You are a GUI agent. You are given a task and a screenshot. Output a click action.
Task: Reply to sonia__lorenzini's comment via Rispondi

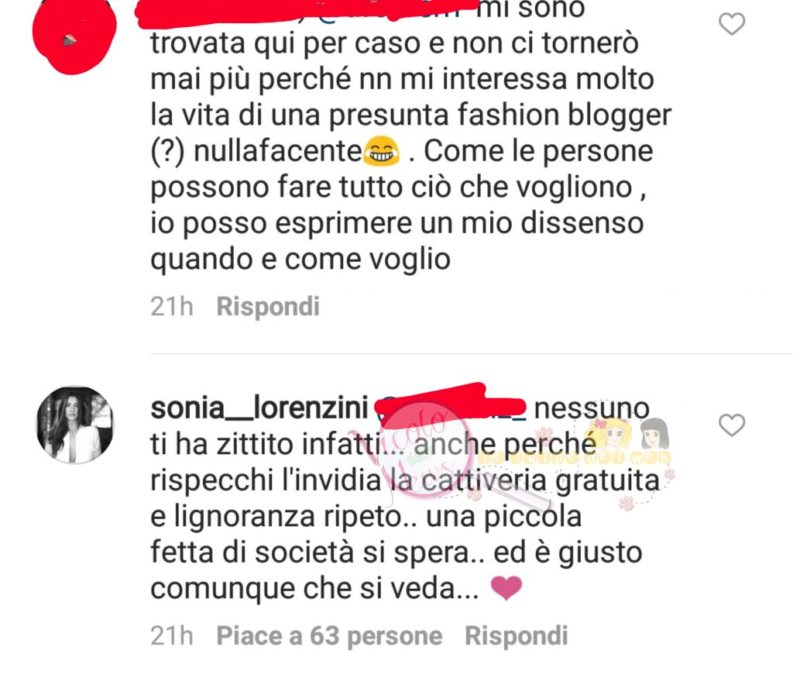tap(517, 636)
